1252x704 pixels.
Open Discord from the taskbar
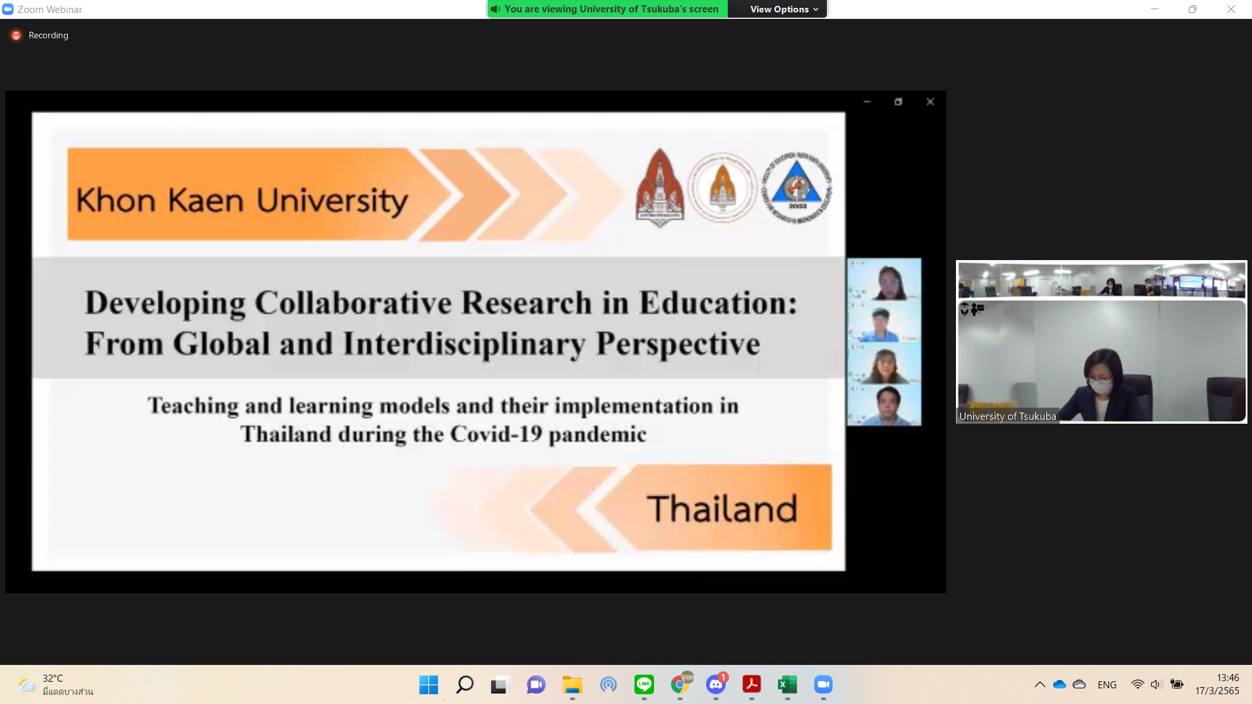point(716,684)
